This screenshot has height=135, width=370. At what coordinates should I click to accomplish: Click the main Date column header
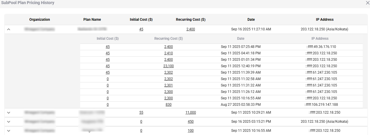pyautogui.click(x=251, y=20)
